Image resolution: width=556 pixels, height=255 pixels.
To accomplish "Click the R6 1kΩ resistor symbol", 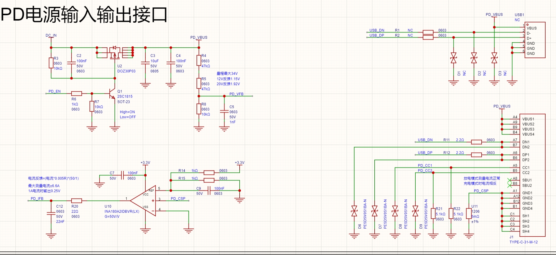I will point(76,93).
